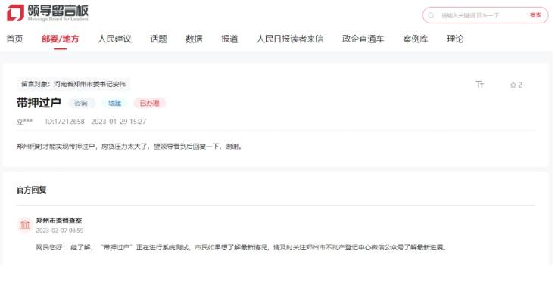
Task: Open the 数据 nav tab
Action: click(x=194, y=39)
